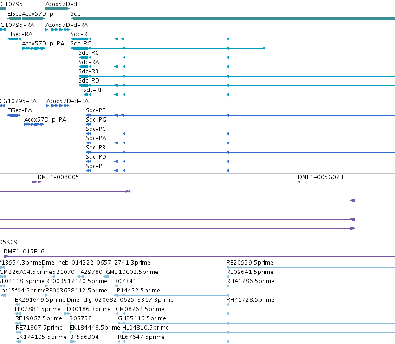395x344 pixels.
Task: Click the Sdc-RF transcript label
Action: tap(93, 90)
